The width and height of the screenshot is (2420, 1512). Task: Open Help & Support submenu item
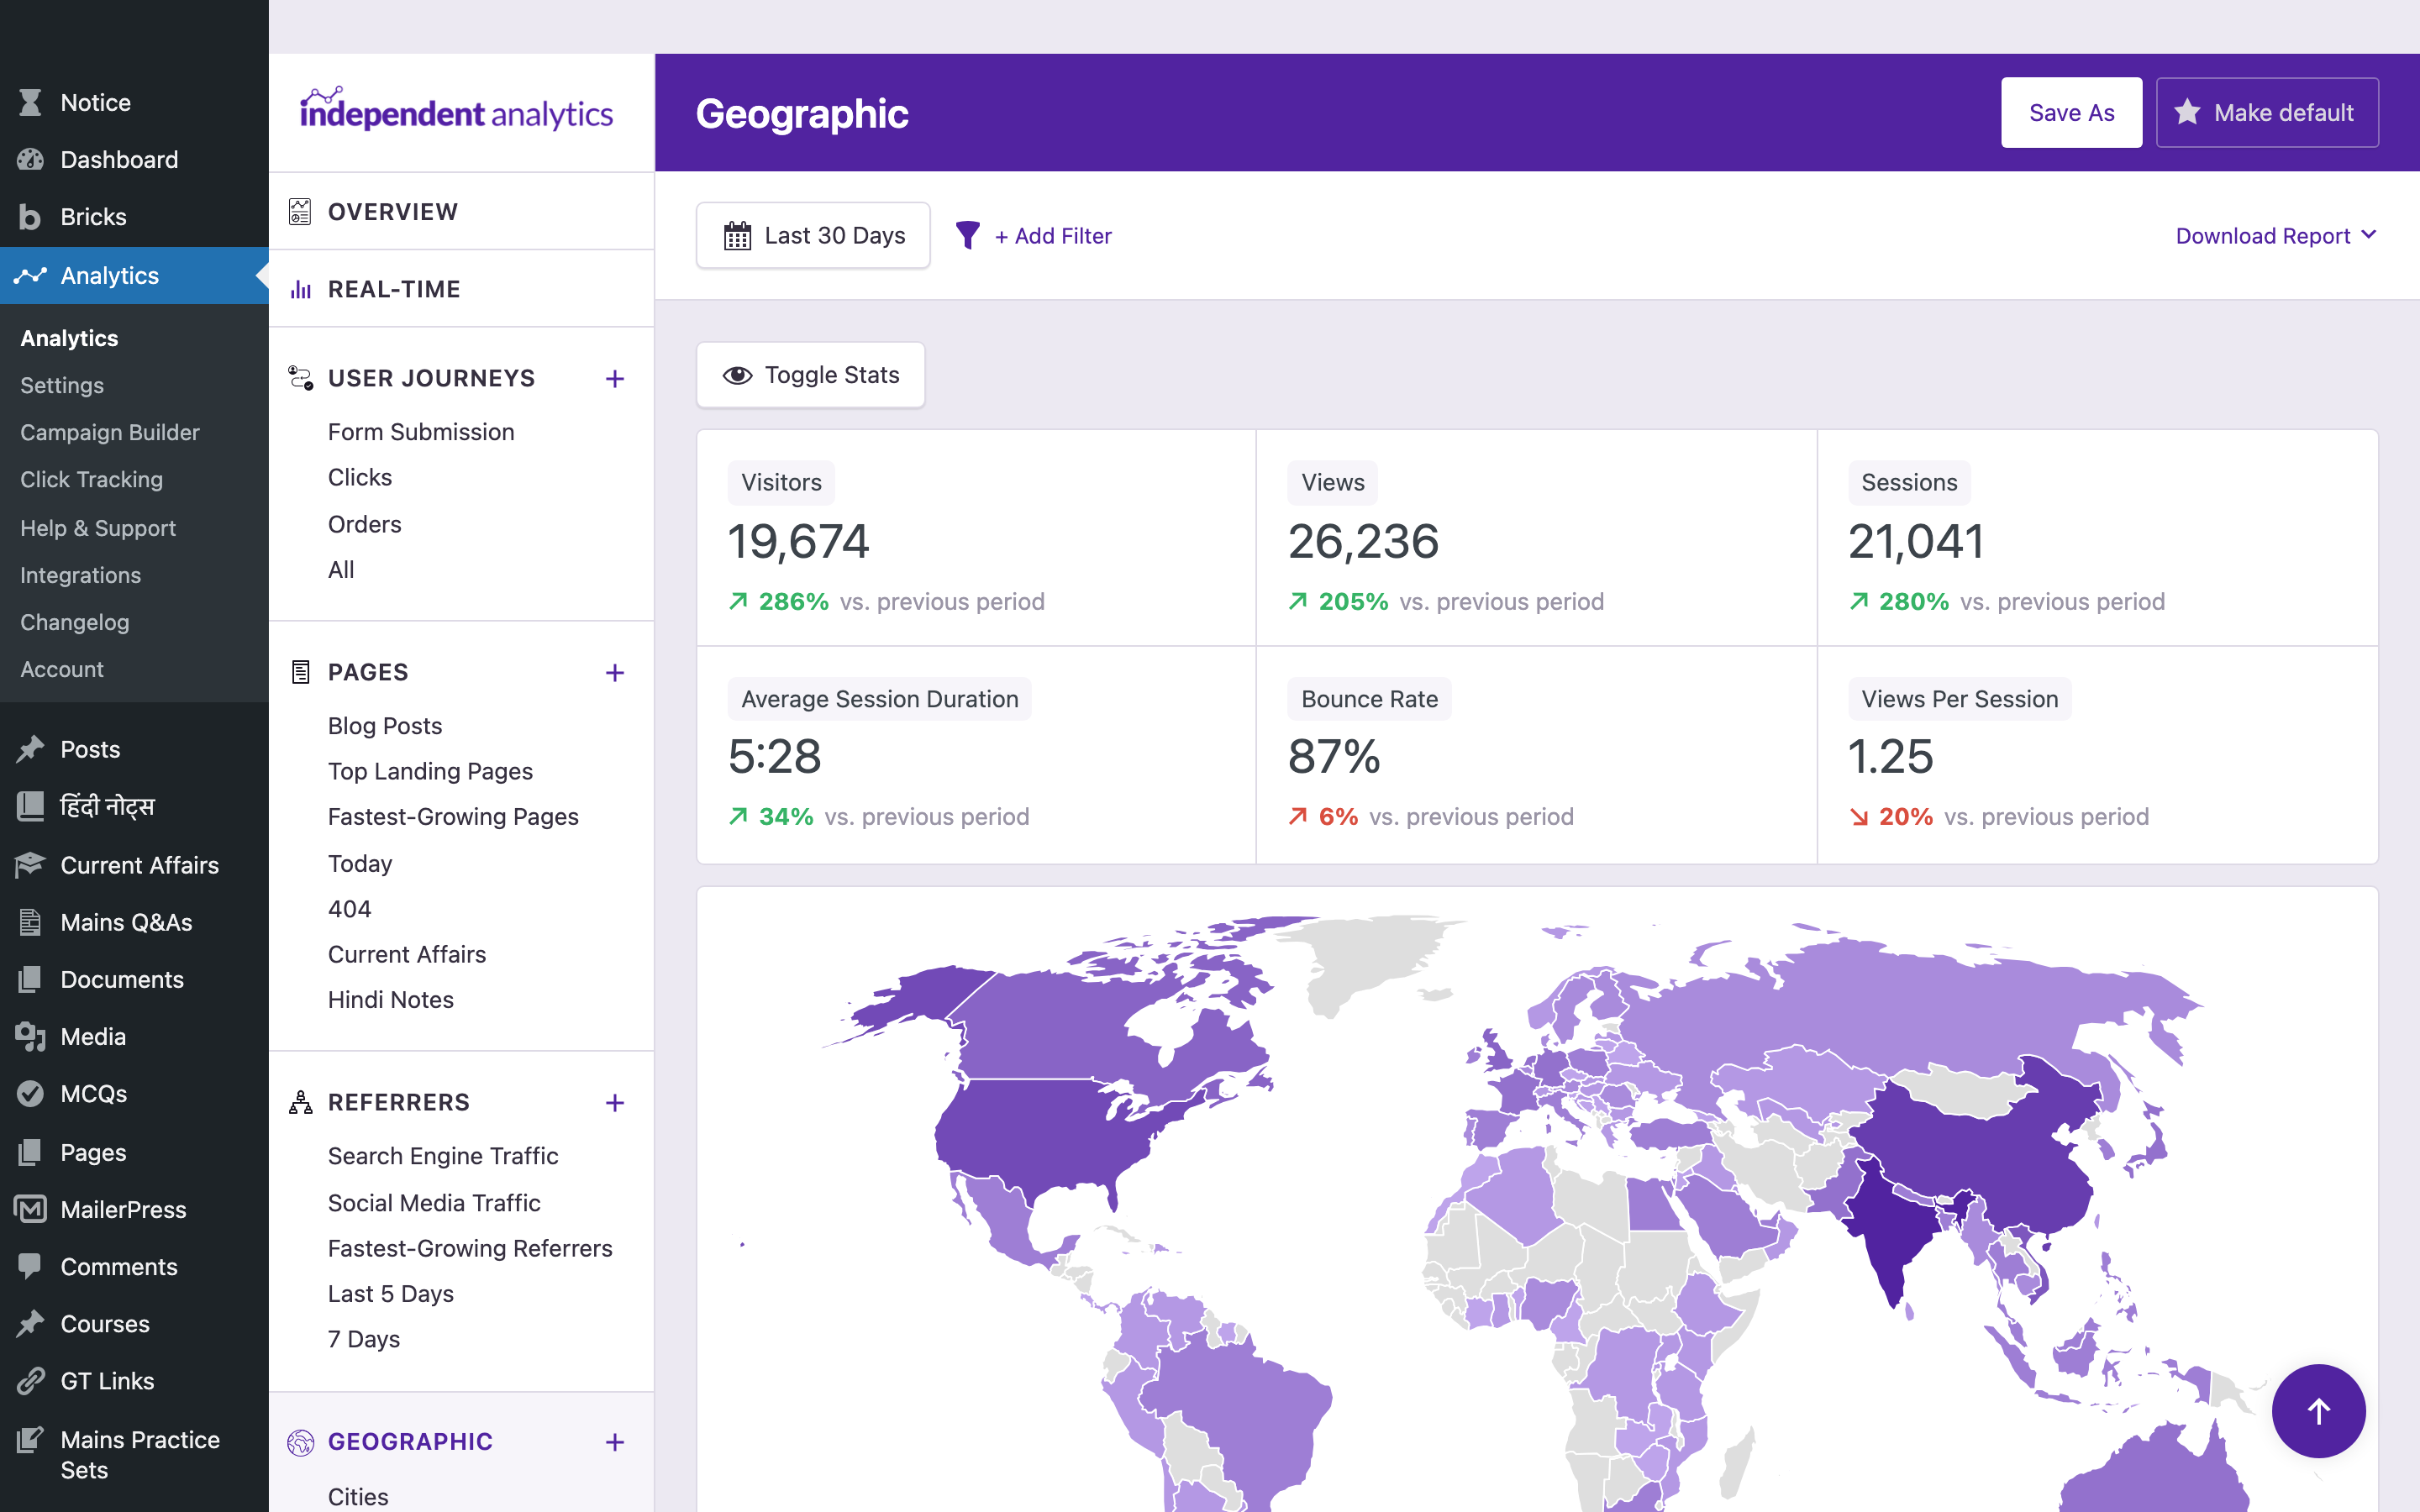[98, 528]
